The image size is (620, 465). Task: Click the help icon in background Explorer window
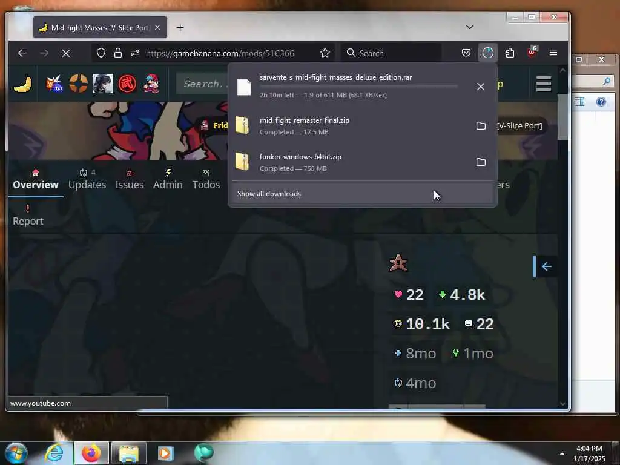pyautogui.click(x=601, y=102)
